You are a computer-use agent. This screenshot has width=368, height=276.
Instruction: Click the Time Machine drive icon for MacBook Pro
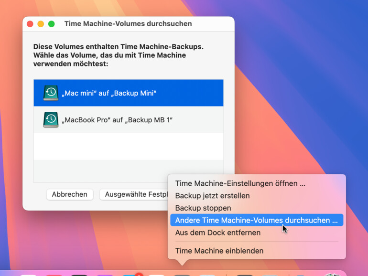[x=51, y=120]
